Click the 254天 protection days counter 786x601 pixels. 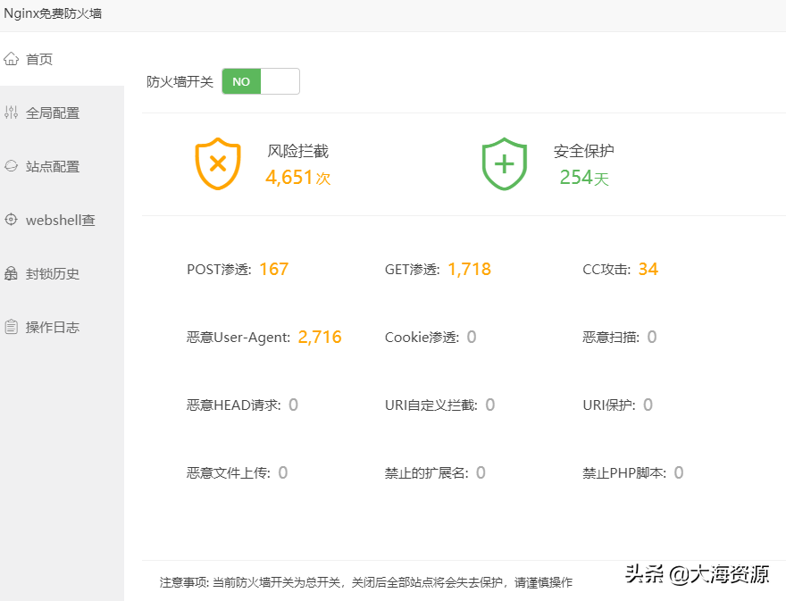pyautogui.click(x=583, y=178)
